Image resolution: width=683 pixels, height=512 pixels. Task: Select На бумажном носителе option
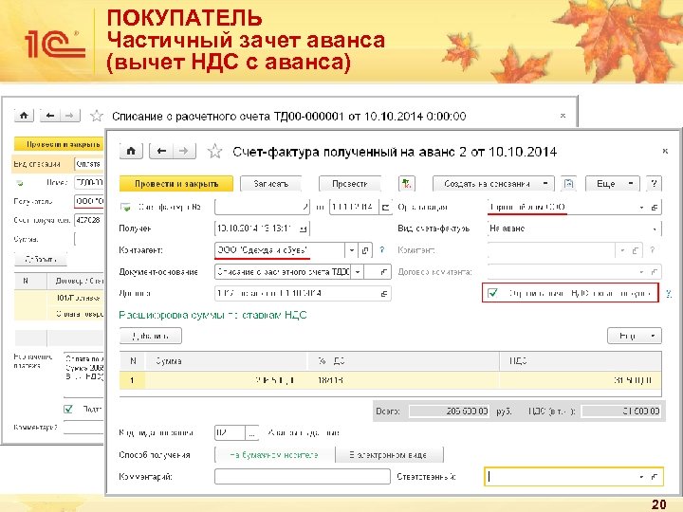(274, 455)
